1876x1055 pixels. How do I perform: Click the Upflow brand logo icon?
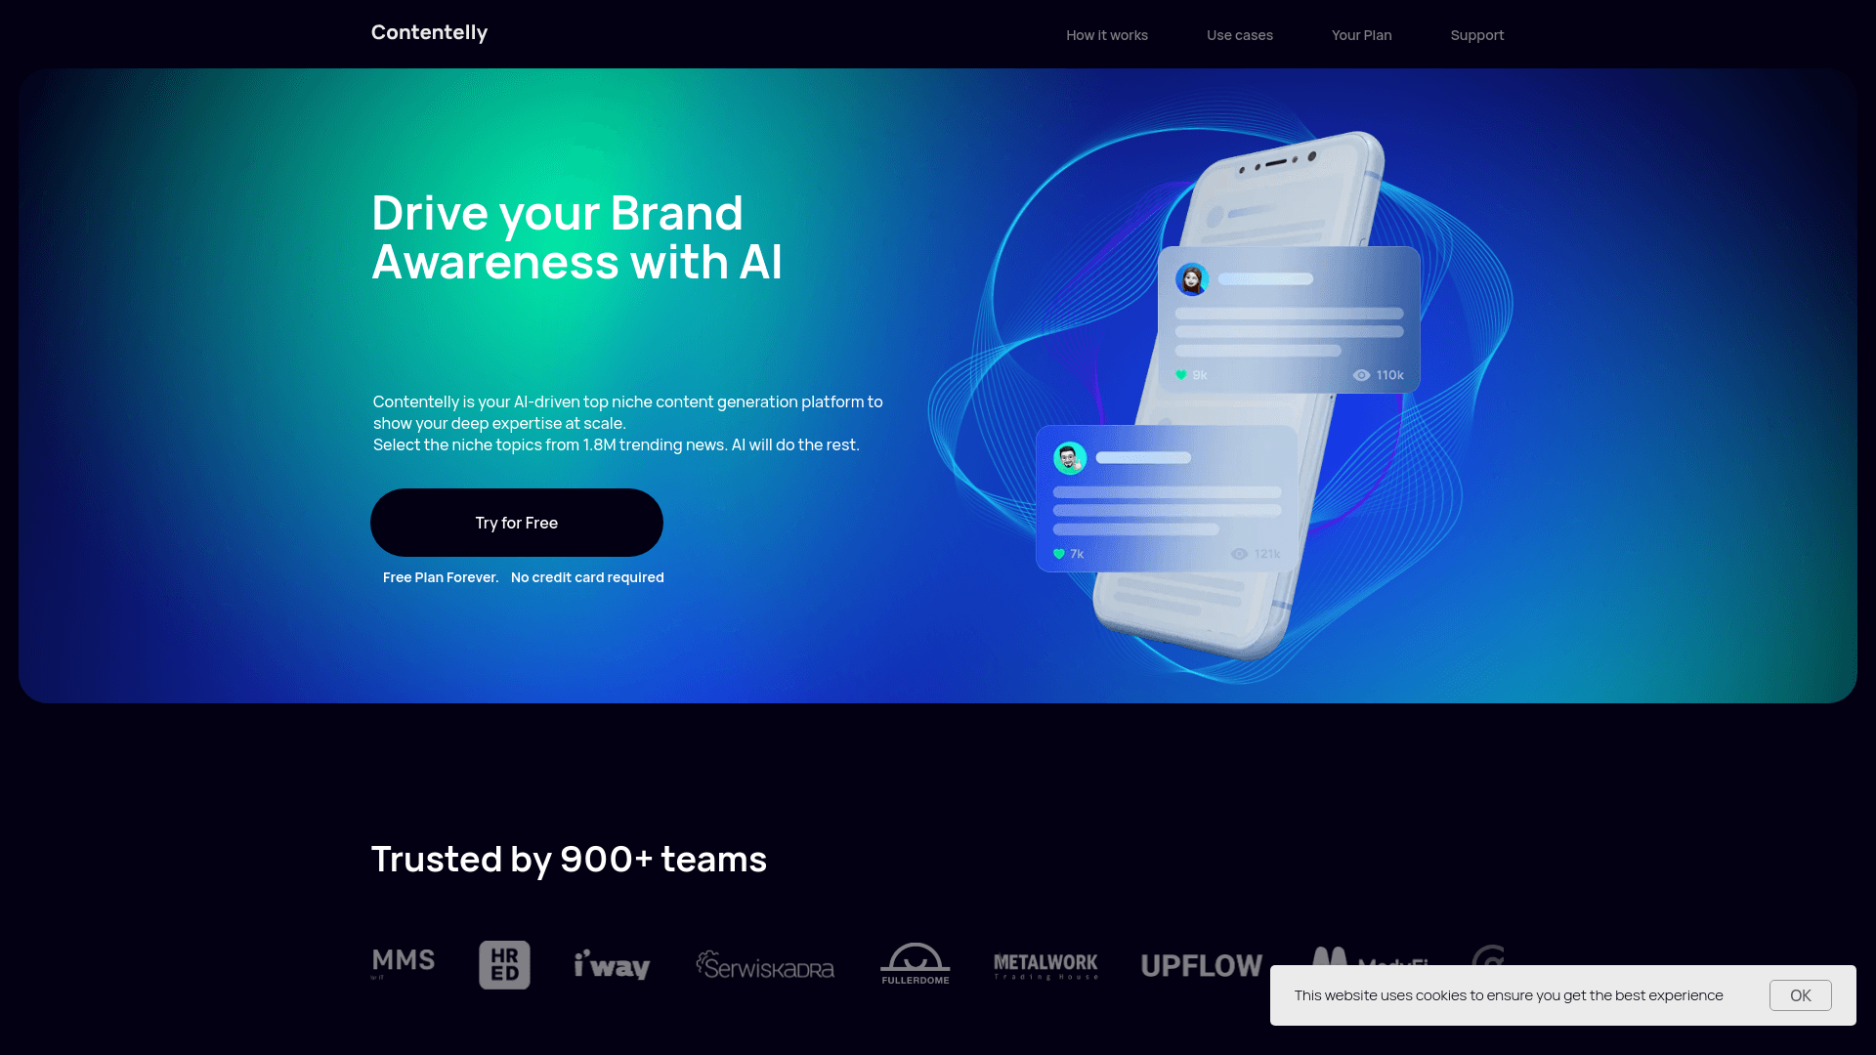[x=1200, y=963]
